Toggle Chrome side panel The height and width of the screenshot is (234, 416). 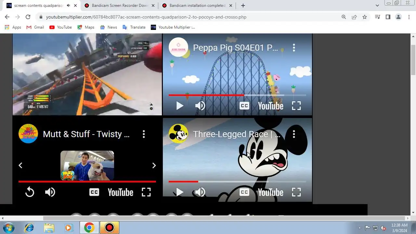388,17
